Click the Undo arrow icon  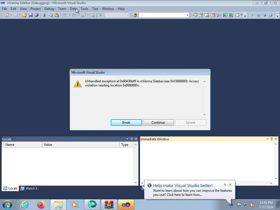point(65,15)
